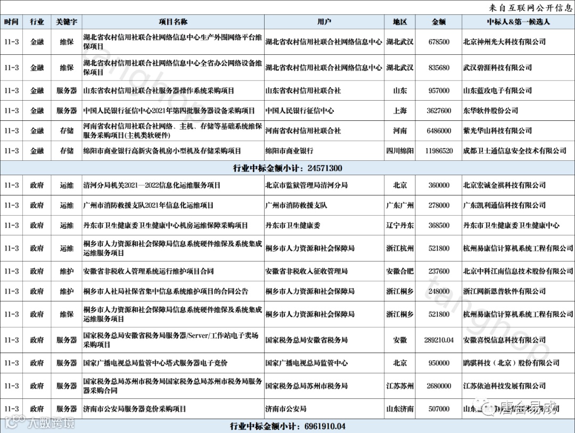Click winner 安徽喜悦信息科技有限公司

click(504, 340)
